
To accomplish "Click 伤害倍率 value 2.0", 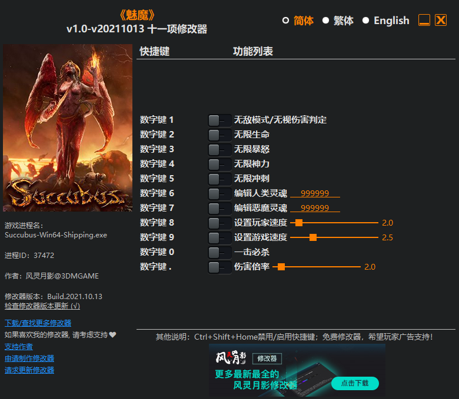I will point(370,267).
